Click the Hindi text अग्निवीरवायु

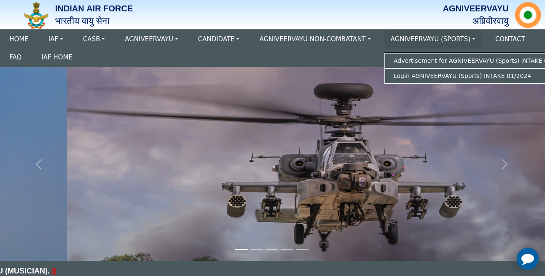coord(491,21)
